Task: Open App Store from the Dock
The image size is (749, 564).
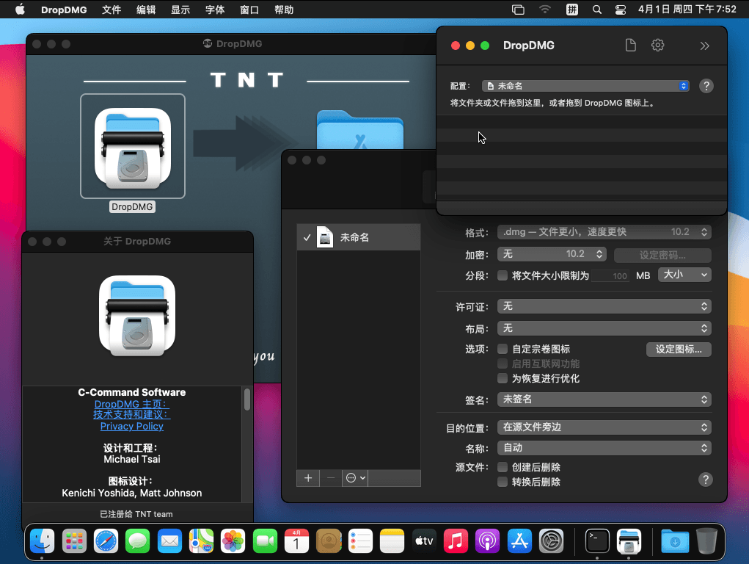Action: click(519, 541)
